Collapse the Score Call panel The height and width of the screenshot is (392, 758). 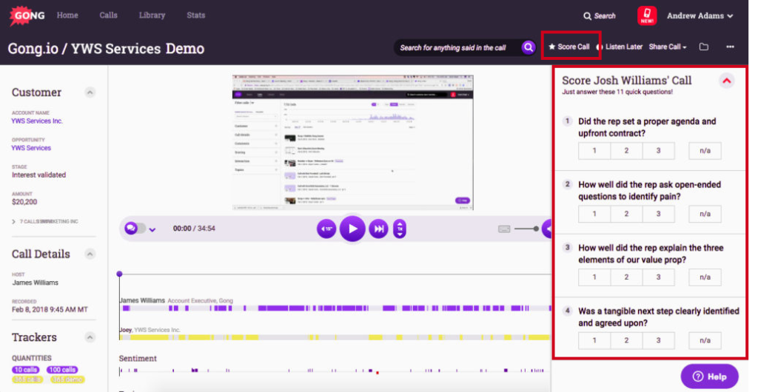pyautogui.click(x=726, y=81)
